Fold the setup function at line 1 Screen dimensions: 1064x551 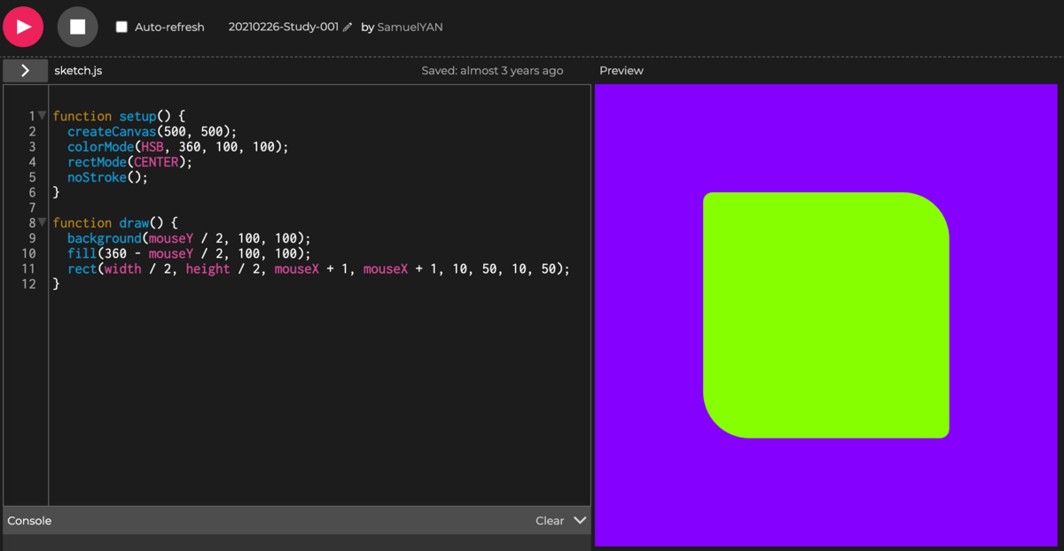click(x=43, y=115)
